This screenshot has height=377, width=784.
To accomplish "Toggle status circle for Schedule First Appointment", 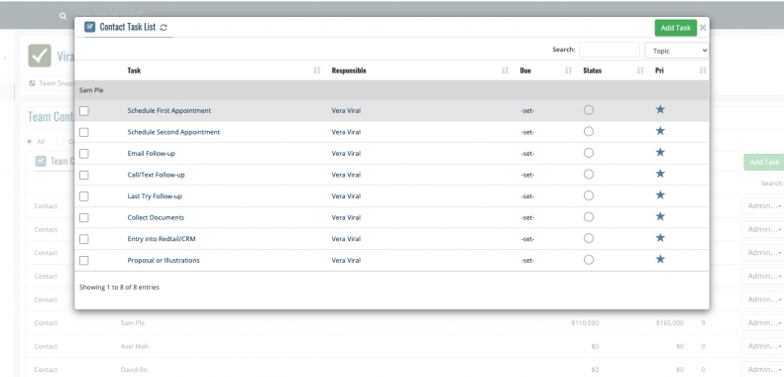I will [589, 110].
